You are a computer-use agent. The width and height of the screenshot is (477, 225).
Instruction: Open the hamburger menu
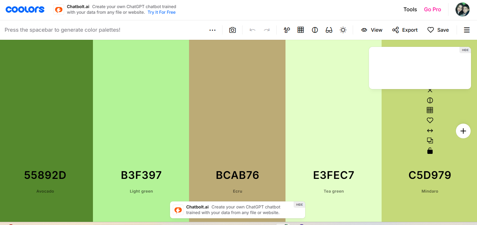click(x=467, y=30)
